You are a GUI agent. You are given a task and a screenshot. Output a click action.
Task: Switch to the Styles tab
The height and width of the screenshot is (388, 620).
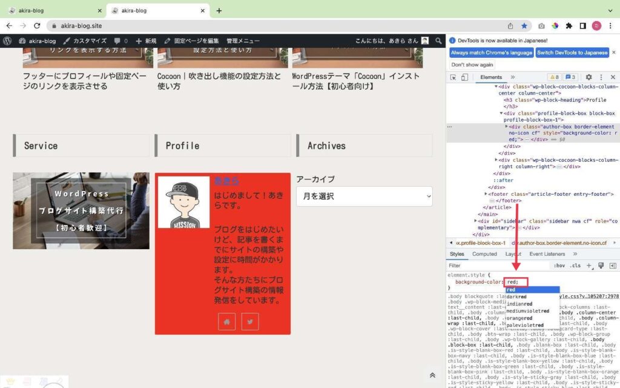(457, 254)
